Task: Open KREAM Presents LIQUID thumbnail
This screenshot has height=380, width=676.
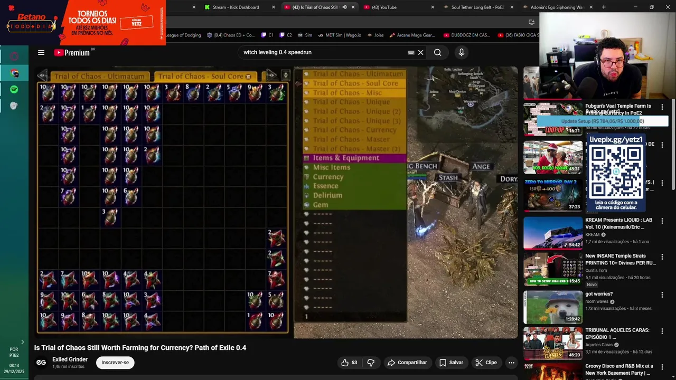Action: pyautogui.click(x=553, y=233)
